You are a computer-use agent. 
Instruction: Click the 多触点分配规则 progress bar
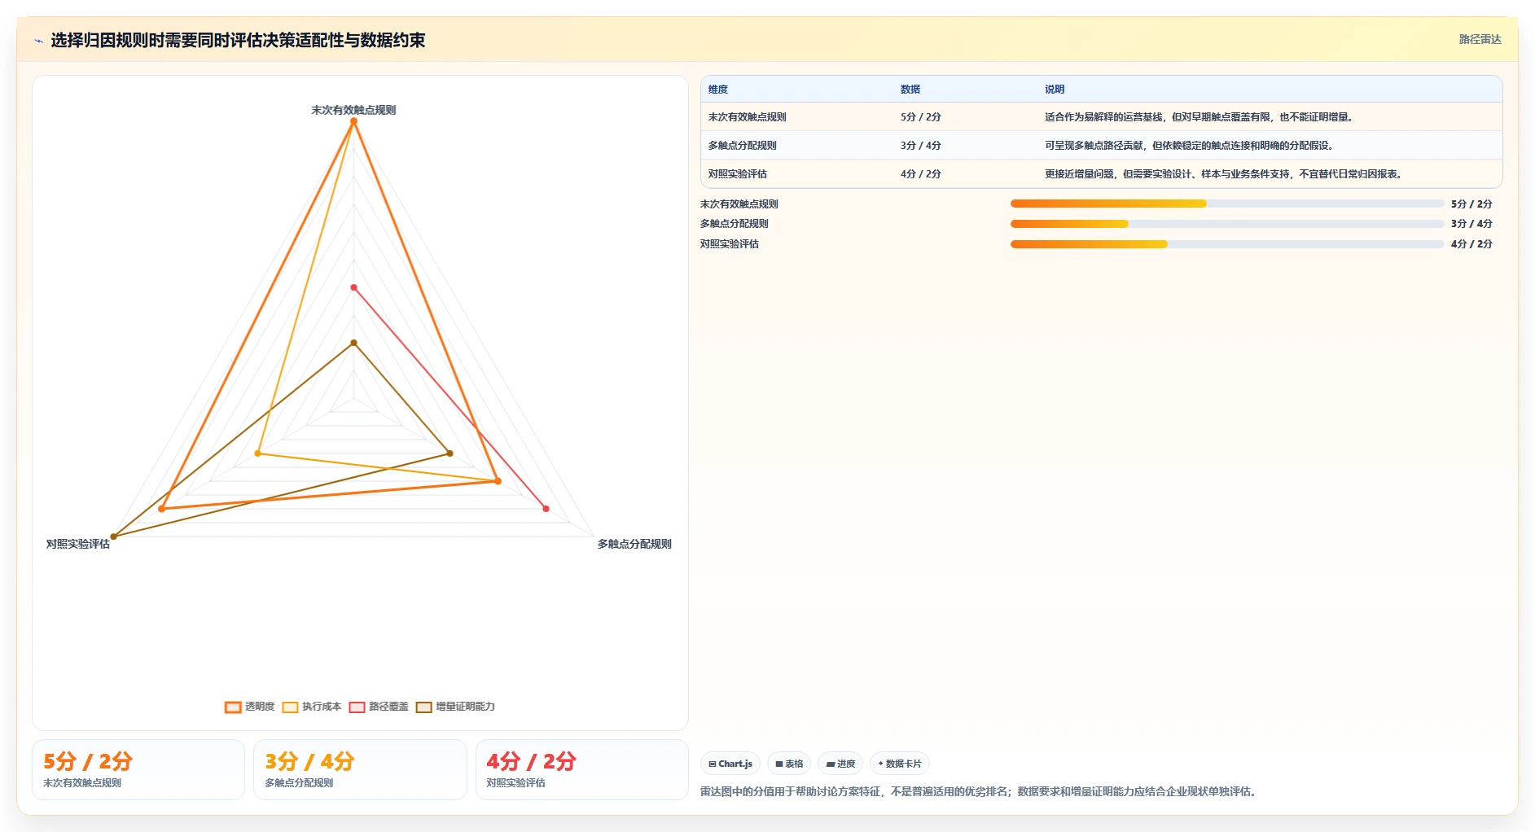click(x=1227, y=224)
